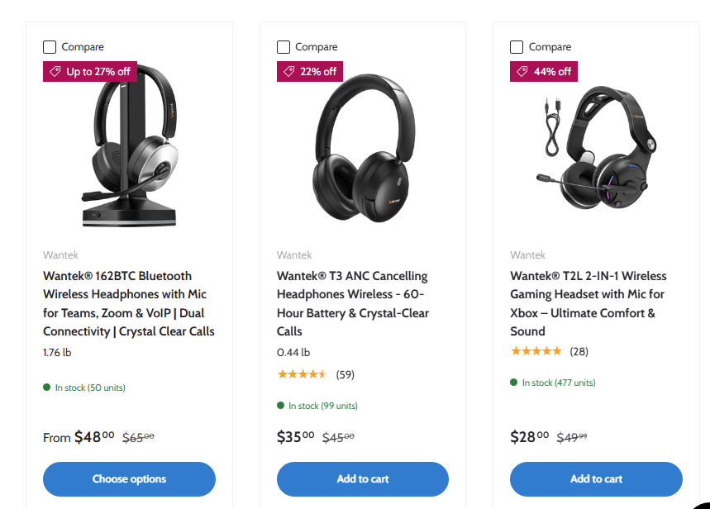Add the $28 T2L gaming headset to cart

pos(596,479)
